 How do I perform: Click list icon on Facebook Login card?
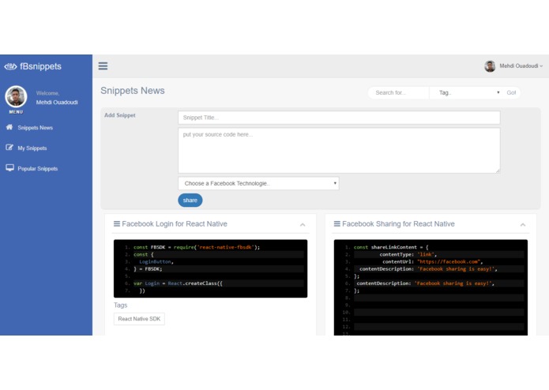[117, 224]
